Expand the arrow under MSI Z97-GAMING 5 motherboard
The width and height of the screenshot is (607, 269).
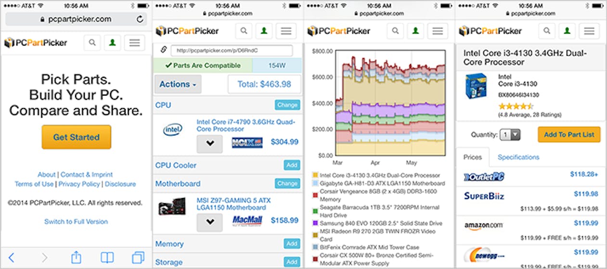pyautogui.click(x=209, y=222)
